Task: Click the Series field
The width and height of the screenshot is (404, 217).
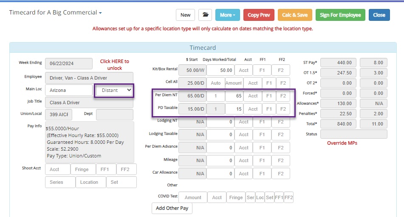Action: coord(60,182)
